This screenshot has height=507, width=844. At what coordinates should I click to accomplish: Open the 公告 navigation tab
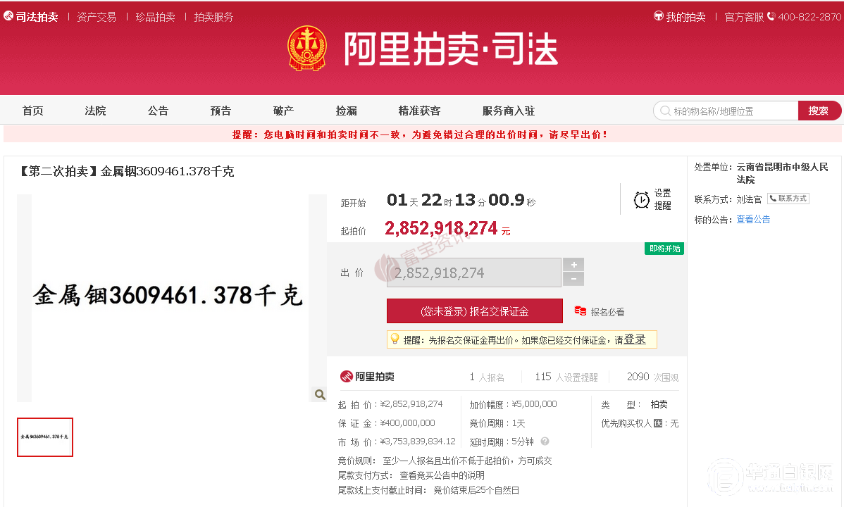click(159, 111)
